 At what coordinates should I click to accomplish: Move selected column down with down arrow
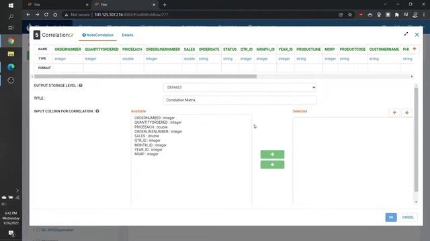(406, 112)
